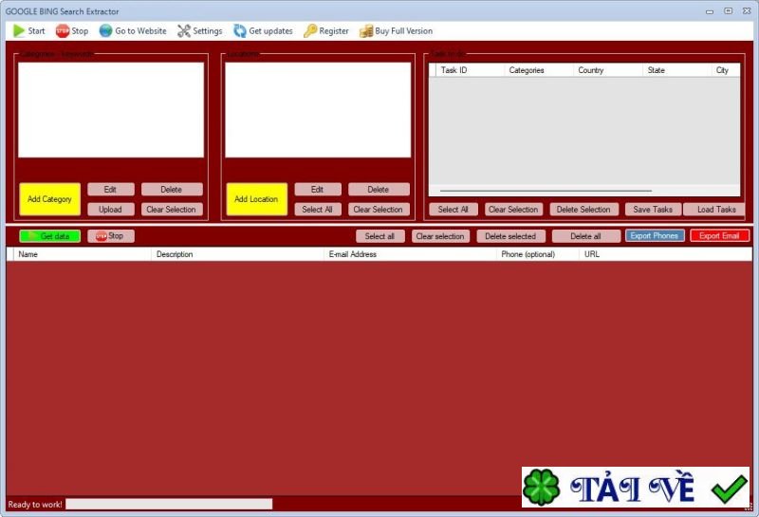Click the Go to Website label

[140, 31]
